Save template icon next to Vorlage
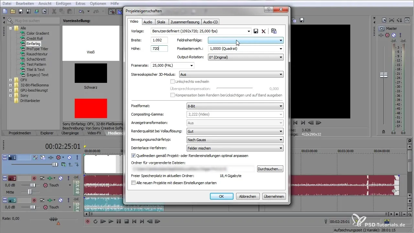Screen dimensions: 414x233 [256, 31]
